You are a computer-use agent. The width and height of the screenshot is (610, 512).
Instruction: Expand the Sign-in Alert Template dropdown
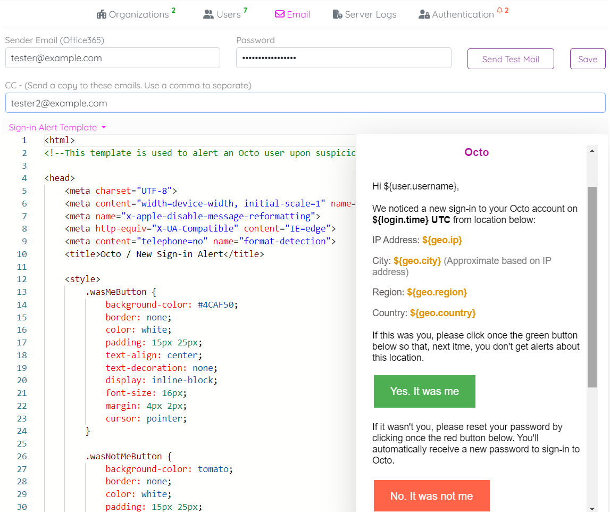pos(57,128)
